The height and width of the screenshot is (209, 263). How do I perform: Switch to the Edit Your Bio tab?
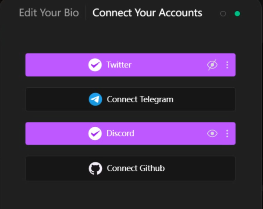pyautogui.click(x=49, y=13)
